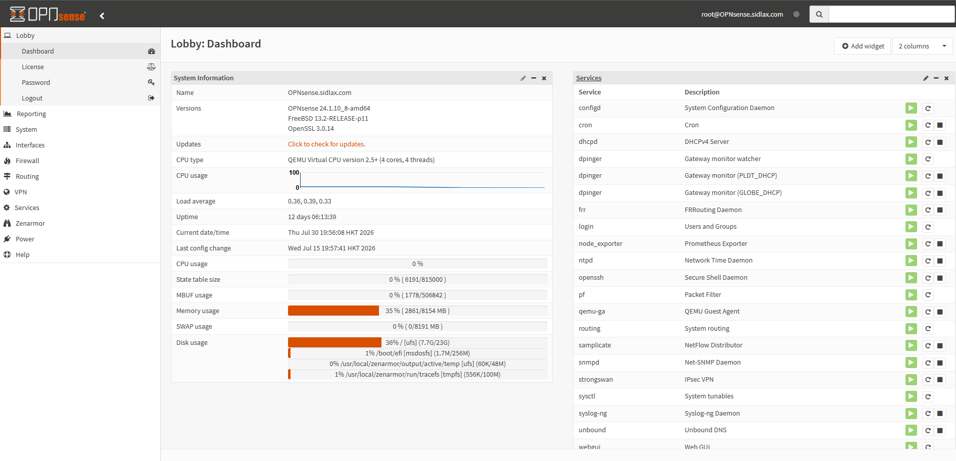The image size is (956, 461).
Task: Stop the node_exporter service
Action: point(940,244)
